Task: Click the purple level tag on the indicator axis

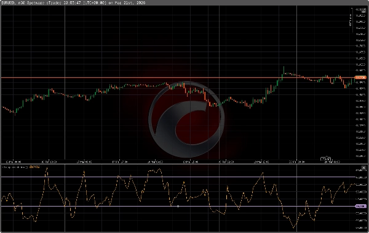Action: pos(360,206)
